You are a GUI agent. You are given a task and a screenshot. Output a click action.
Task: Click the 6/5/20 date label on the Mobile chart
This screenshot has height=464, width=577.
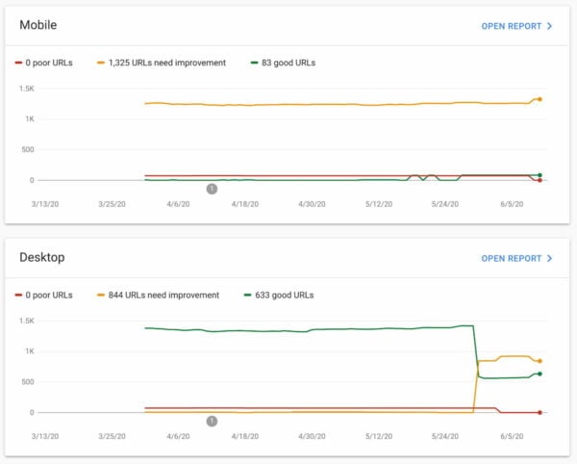[x=514, y=204]
